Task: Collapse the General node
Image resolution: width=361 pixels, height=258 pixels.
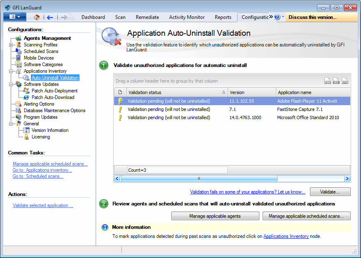Action: (11, 124)
